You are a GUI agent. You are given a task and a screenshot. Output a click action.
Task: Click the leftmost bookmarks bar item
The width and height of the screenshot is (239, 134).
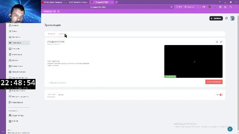click(x=48, y=12)
